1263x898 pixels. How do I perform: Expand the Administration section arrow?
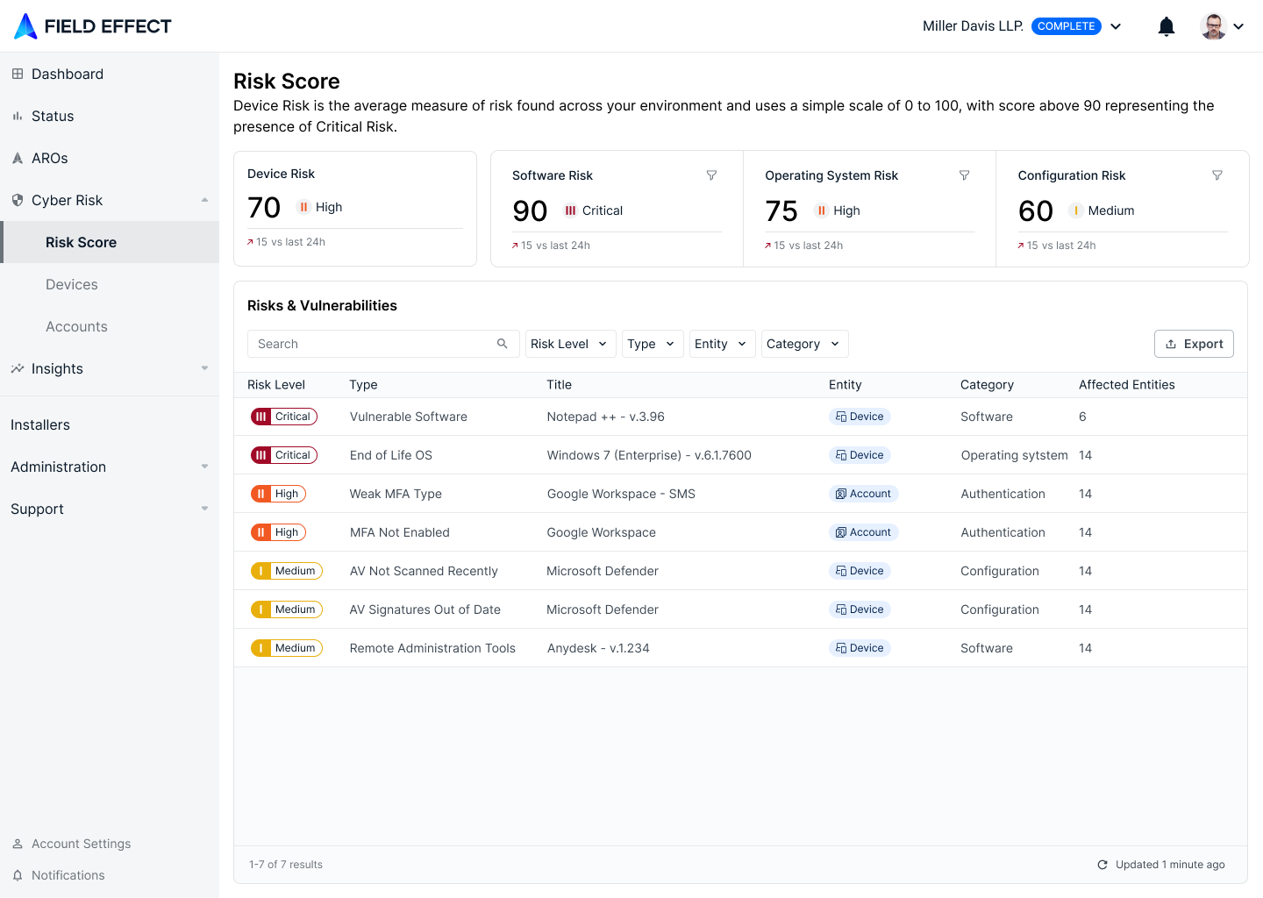pyautogui.click(x=204, y=467)
